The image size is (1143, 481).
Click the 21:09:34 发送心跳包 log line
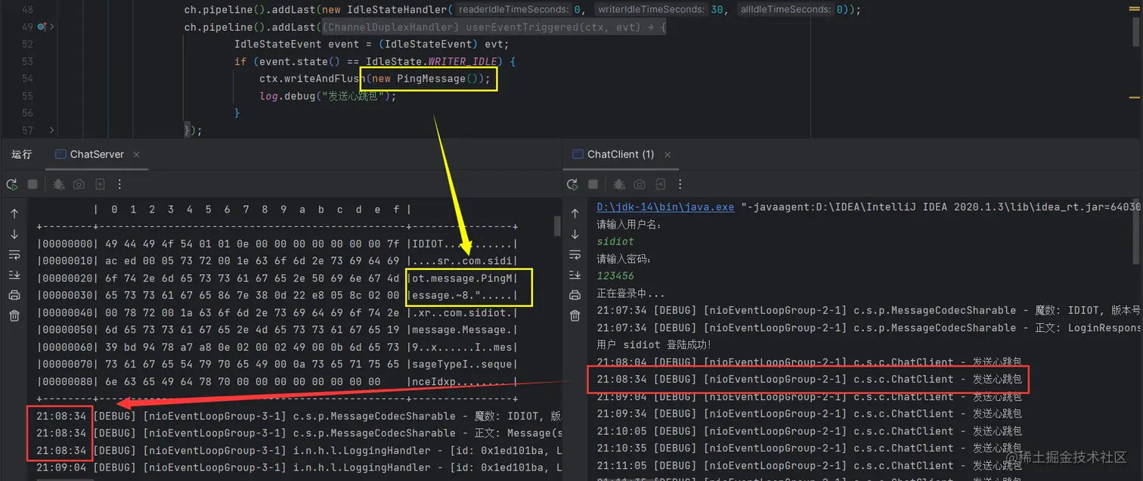tap(809, 414)
